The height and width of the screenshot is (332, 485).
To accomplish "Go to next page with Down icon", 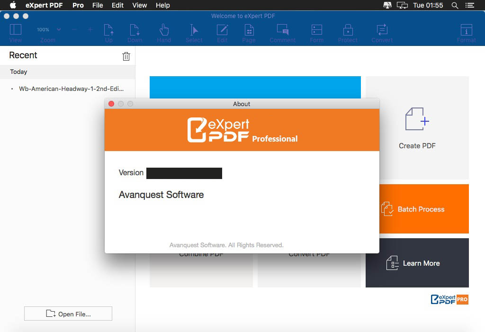I will pyautogui.click(x=135, y=30).
